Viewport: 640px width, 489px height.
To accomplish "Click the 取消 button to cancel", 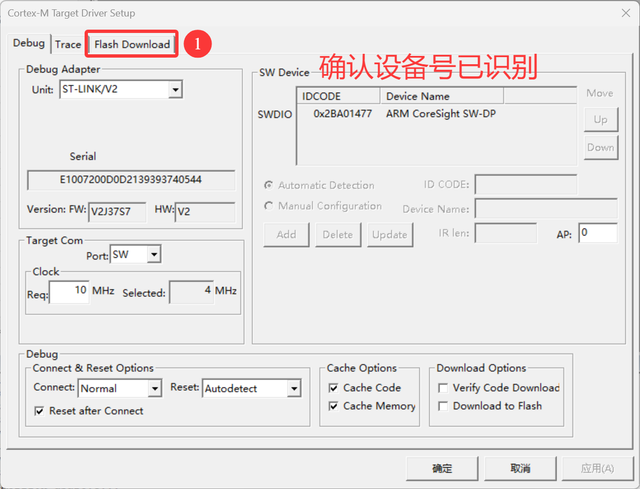I will 520,468.
